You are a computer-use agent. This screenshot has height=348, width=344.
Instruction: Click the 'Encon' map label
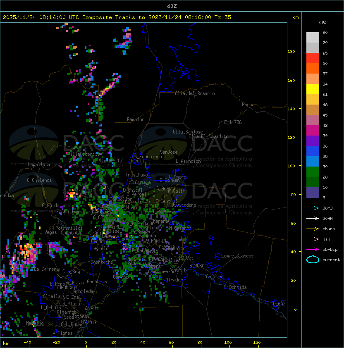(248, 105)
